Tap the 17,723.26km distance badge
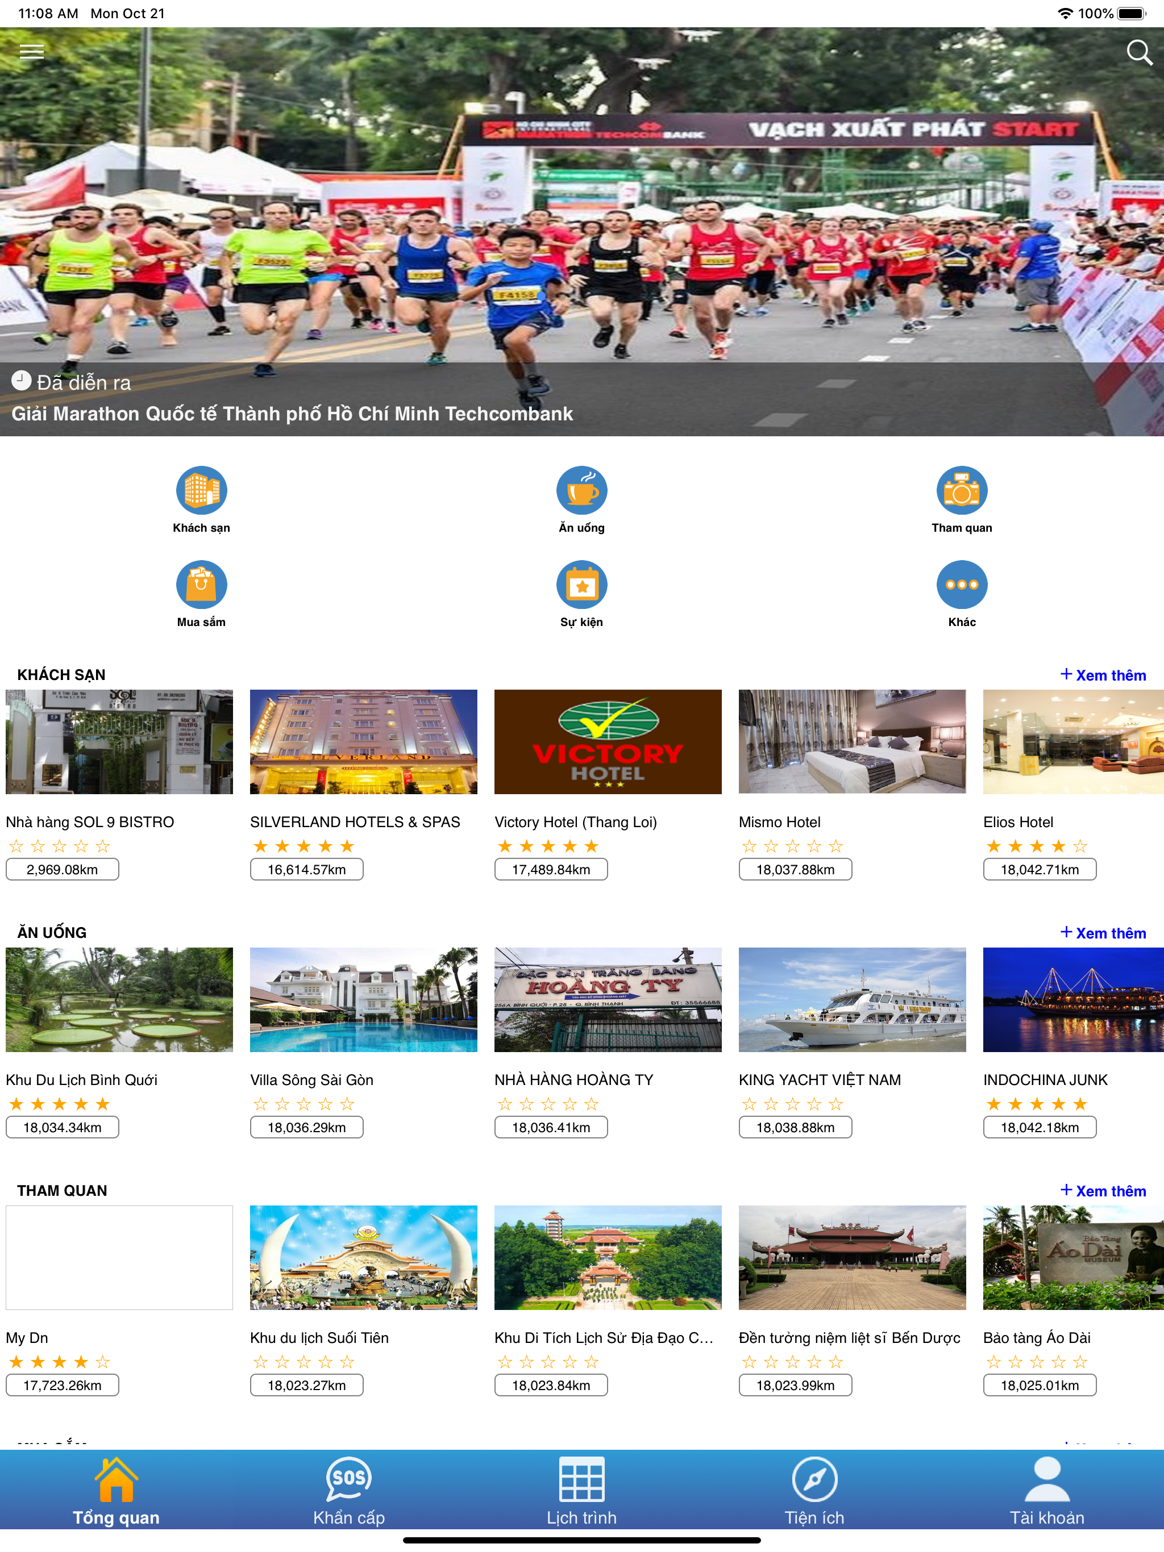 click(x=63, y=1386)
